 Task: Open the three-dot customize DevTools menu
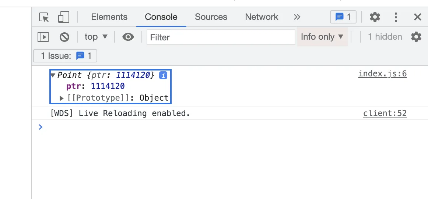click(396, 17)
